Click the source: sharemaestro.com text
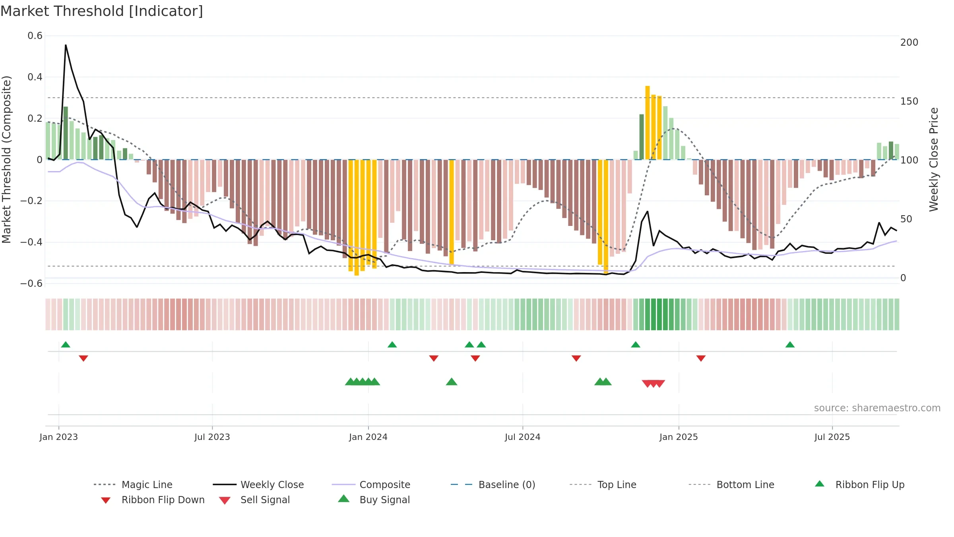Image resolution: width=954 pixels, height=537 pixels. [x=877, y=408]
